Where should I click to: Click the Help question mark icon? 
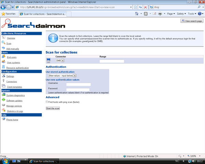coord(200,14)
